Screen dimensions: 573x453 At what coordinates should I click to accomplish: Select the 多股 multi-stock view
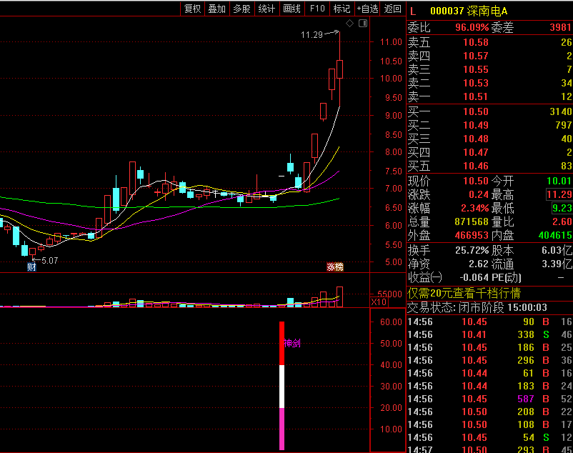point(241,9)
